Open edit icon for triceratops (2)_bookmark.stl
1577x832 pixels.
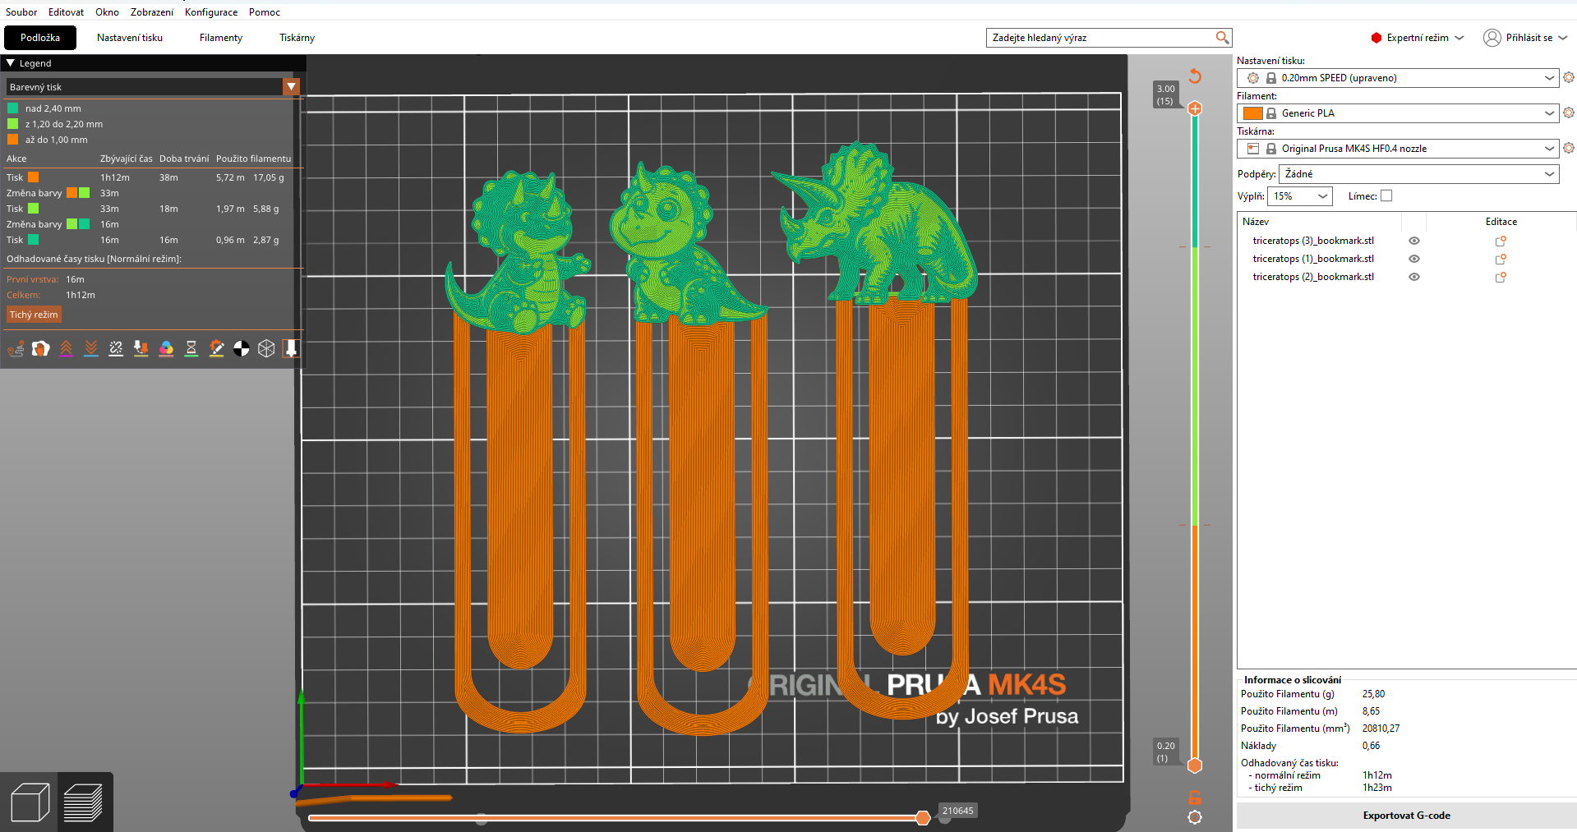point(1501,277)
